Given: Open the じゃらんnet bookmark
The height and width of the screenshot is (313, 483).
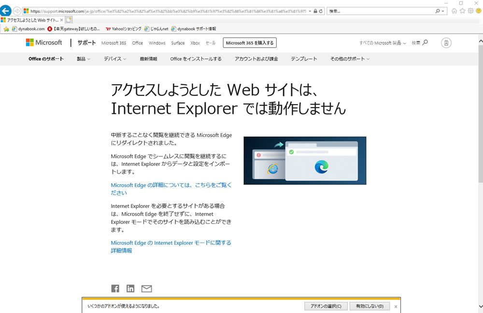Looking at the screenshot, I should [x=156, y=29].
